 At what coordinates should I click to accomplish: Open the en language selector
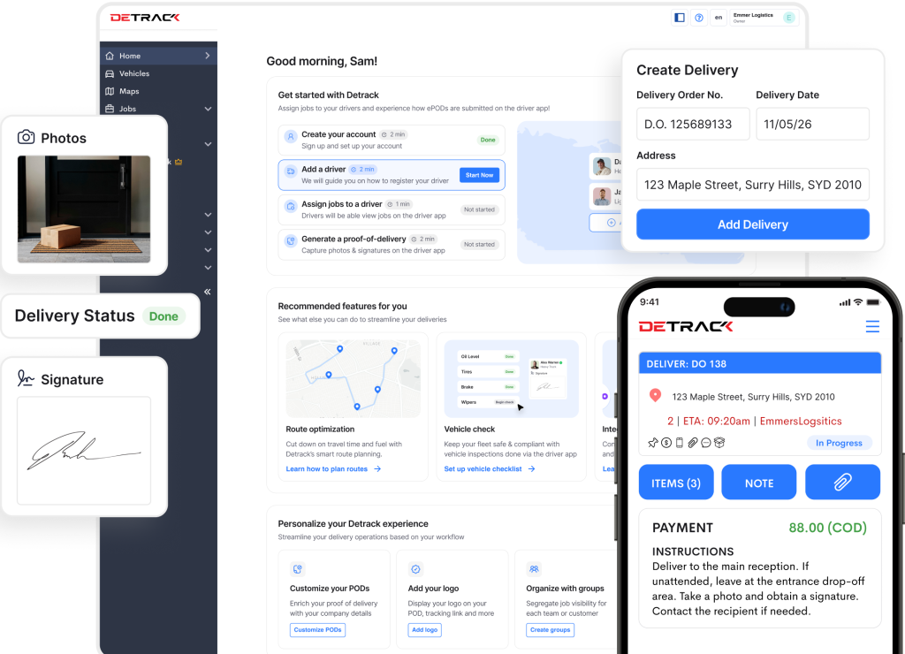coord(719,18)
